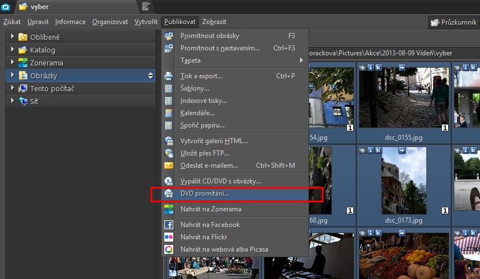Click camera info badge on dsc_0155.jpg
Image resolution: width=480 pixels, height=279 pixels.
tap(363, 68)
